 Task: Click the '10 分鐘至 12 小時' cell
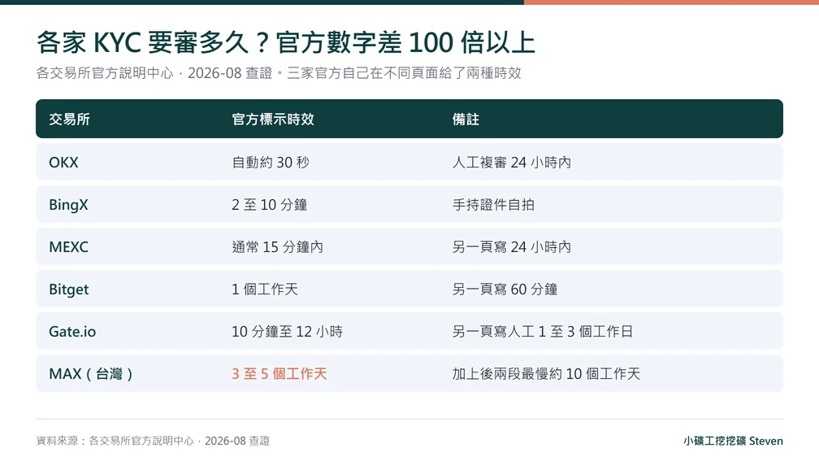288,332
